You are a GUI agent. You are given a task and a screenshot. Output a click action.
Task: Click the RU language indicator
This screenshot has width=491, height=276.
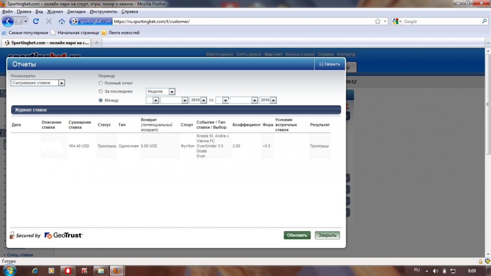(417, 270)
